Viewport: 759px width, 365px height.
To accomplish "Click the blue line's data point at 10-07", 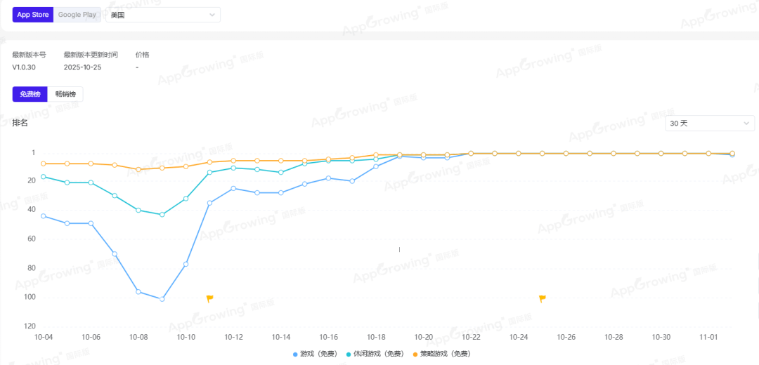I will 115,253.
